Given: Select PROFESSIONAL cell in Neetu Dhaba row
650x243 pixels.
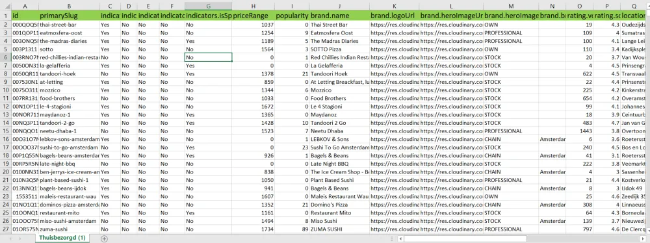Looking at the screenshot, I should [x=511, y=131].
